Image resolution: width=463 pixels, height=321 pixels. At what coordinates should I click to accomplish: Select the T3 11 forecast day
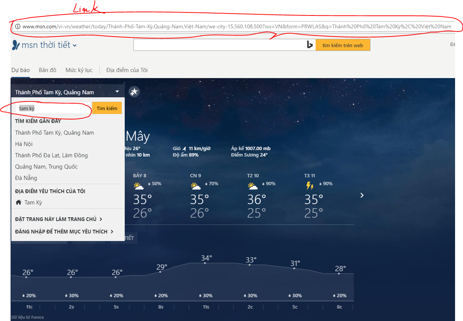point(310,175)
